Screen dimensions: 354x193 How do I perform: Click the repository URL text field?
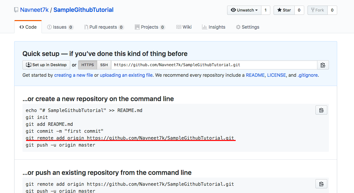pos(214,65)
